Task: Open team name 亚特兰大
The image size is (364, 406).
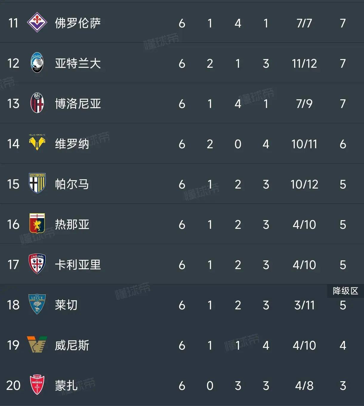Action: 78,63
